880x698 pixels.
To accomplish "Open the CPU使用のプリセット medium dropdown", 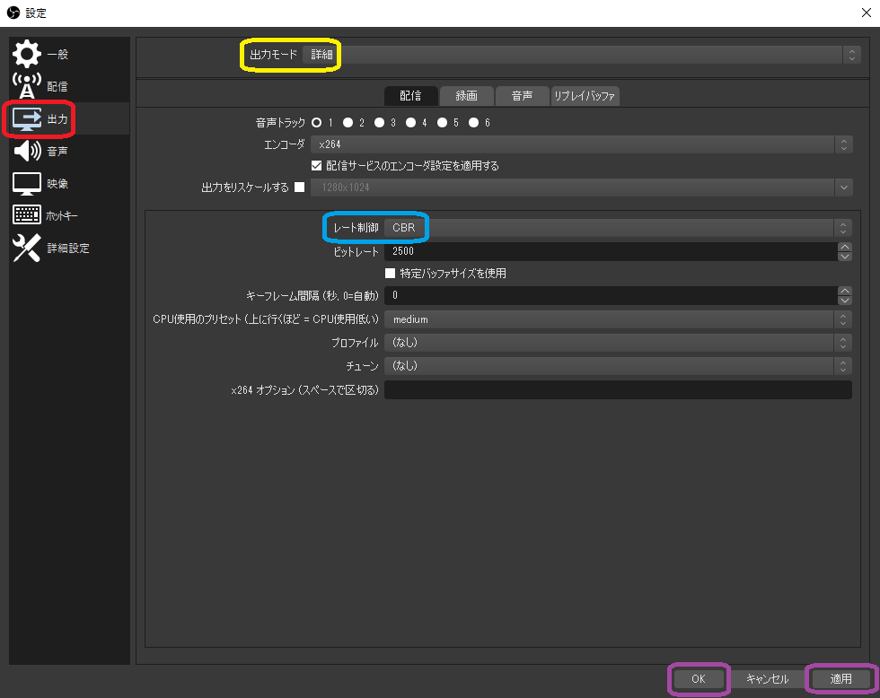I will [618, 319].
